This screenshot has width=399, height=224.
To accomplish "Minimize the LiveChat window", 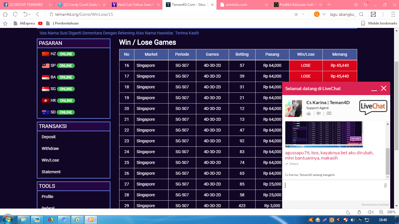I will (374, 89).
